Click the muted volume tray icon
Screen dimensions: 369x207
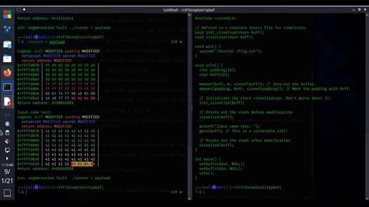pos(7,141)
